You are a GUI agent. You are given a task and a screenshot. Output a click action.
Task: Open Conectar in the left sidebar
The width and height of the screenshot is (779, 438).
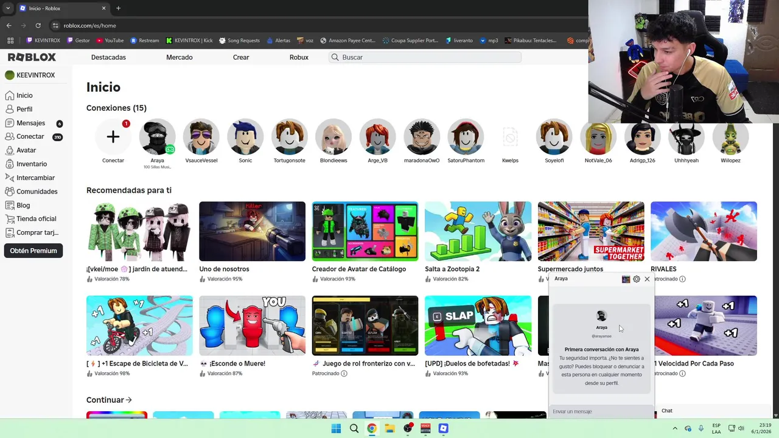[x=33, y=137]
